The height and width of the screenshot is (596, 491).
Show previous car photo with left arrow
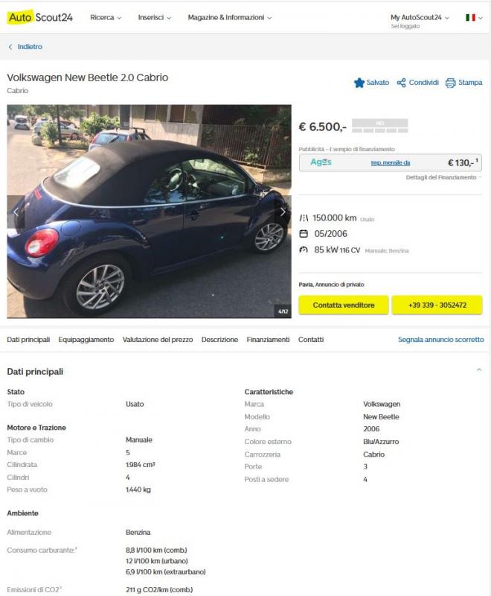coord(16,212)
